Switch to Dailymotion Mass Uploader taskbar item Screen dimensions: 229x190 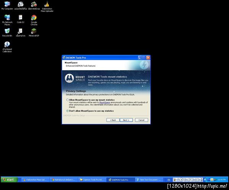click(x=35, y=180)
